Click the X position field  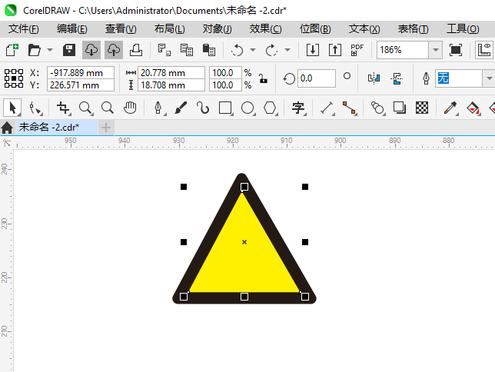point(81,72)
